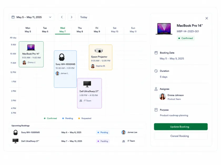Screen dimensions: 221x165
Task: Close the booking details panel
Action: pyautogui.click(x=207, y=18)
